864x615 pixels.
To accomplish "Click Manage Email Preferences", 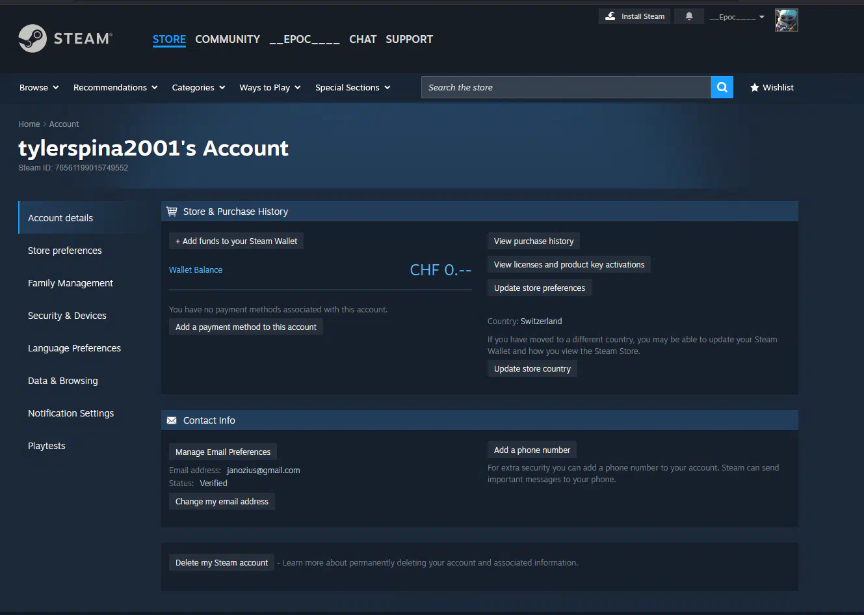I will (223, 452).
